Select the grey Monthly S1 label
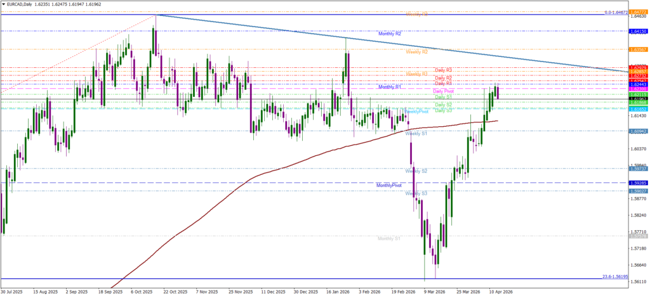Viewport: 650px width, 296px height. (x=388, y=238)
